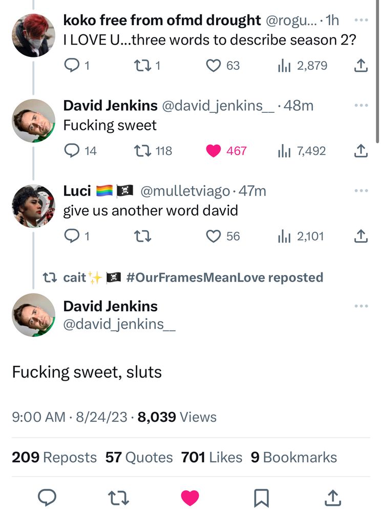382x513 pixels.
Task: Select the reply bubble in the bottom action bar
Action: (x=48, y=497)
